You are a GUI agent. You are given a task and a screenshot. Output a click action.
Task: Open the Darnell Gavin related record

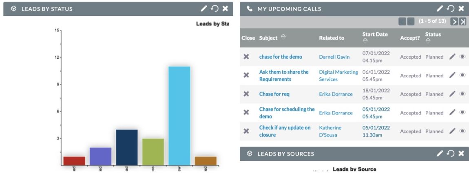(334, 57)
